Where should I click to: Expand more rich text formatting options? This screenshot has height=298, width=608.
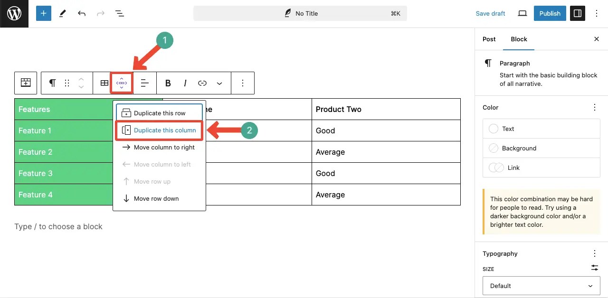[x=219, y=83]
